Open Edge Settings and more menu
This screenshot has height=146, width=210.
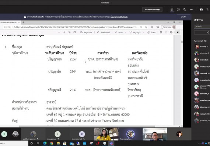click(x=179, y=27)
